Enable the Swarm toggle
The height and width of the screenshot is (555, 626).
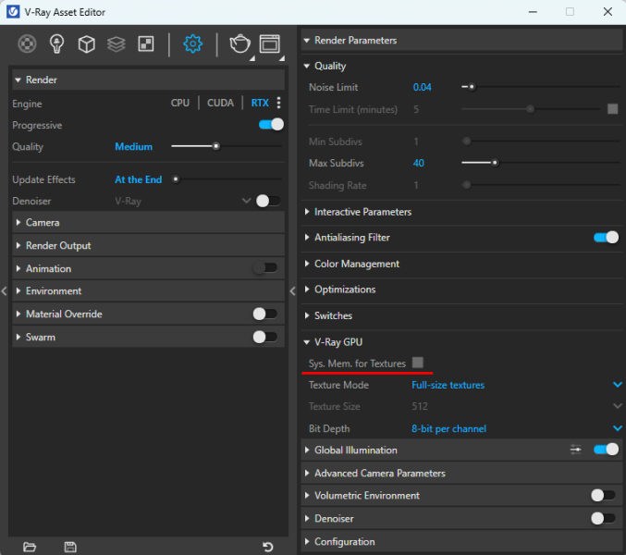click(x=265, y=337)
